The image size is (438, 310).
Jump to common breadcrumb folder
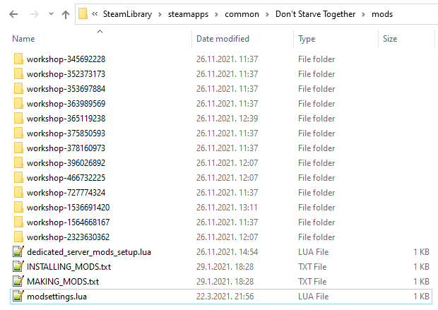click(x=242, y=14)
